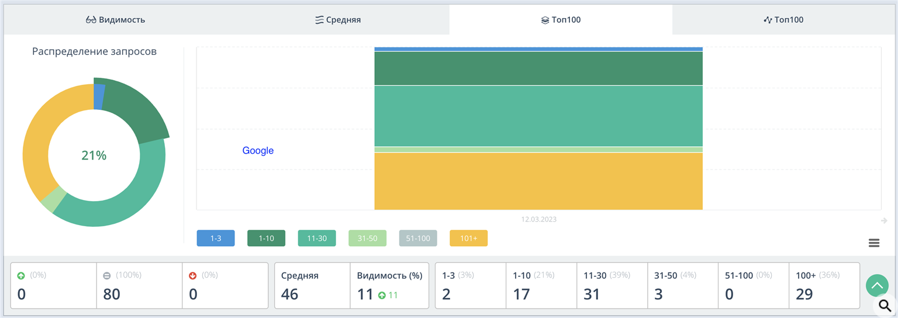Click the red down-arrow dropped positions icon
Viewport: 898px width, 318px height.
coord(193,275)
